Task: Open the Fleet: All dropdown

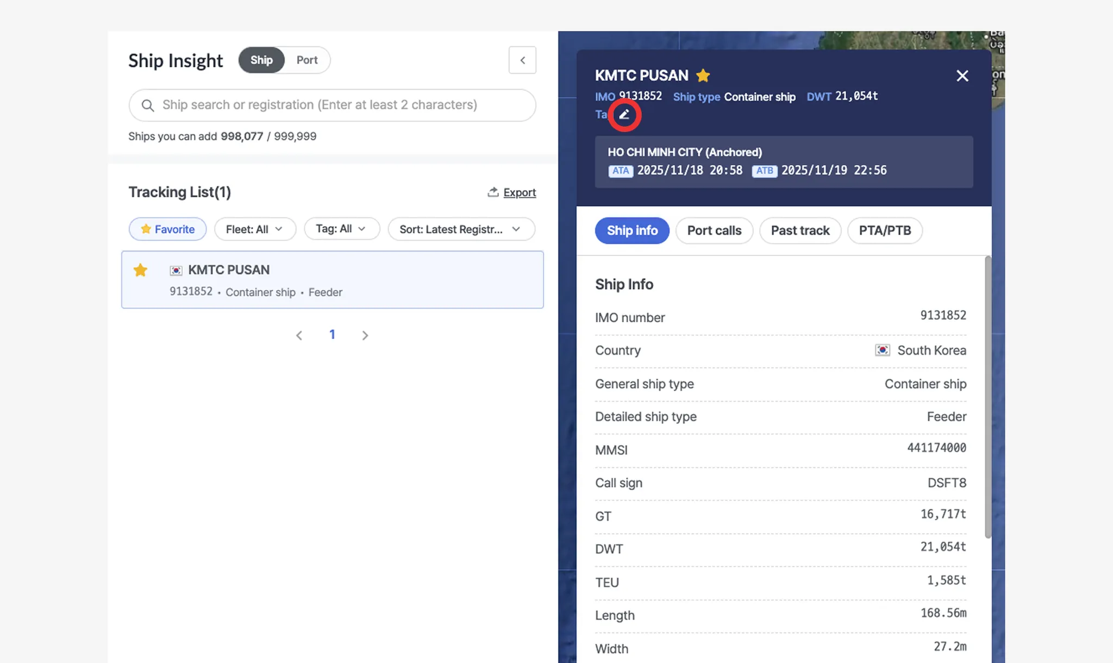Action: (254, 229)
